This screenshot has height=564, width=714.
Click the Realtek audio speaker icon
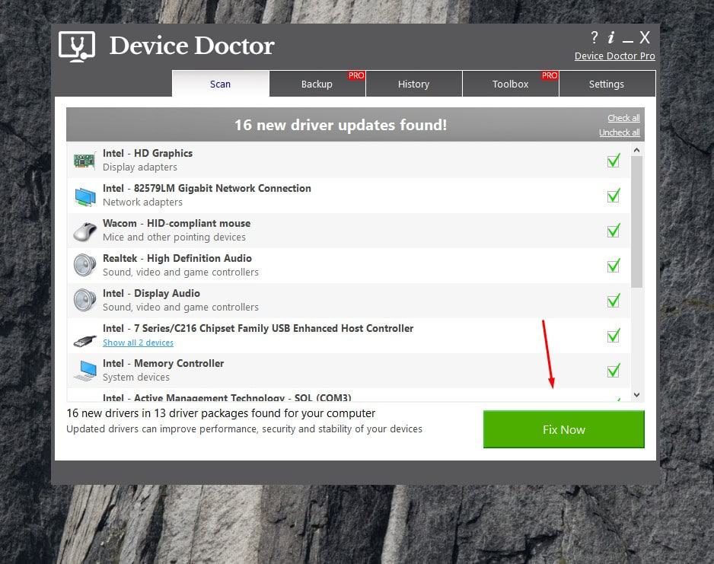click(x=84, y=266)
